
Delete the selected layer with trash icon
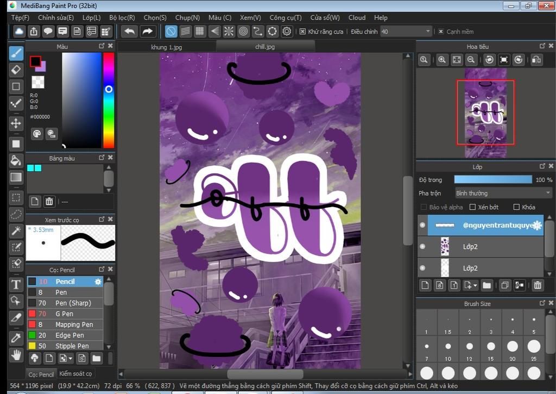click(538, 285)
